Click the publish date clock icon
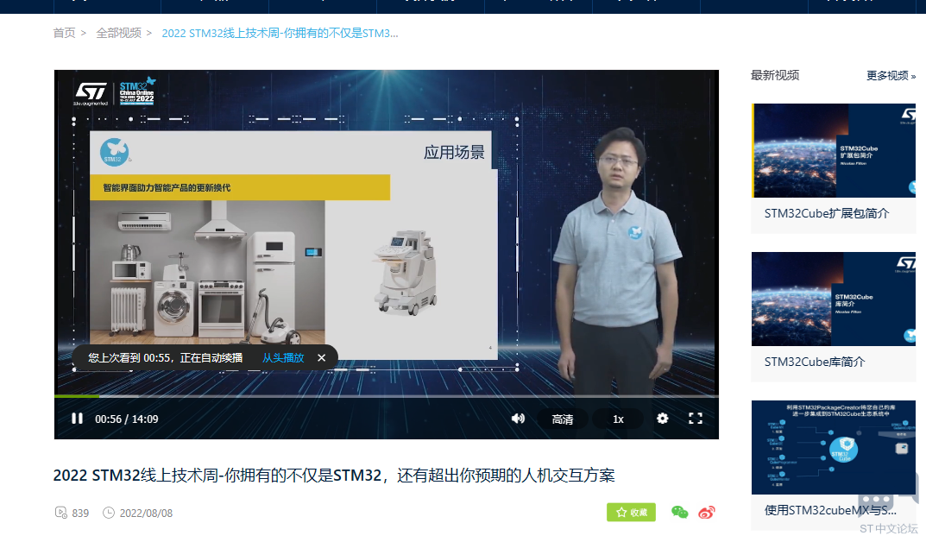The height and width of the screenshot is (542, 926). tap(109, 513)
